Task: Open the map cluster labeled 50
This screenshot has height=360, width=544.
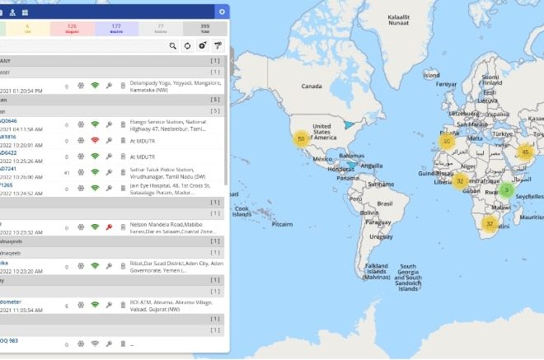Action: 301,139
